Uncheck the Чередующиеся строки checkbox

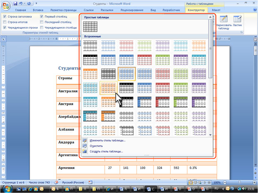click(5, 27)
